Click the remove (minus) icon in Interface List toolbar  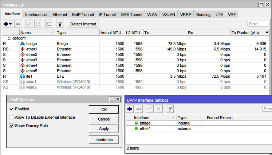[18, 24]
